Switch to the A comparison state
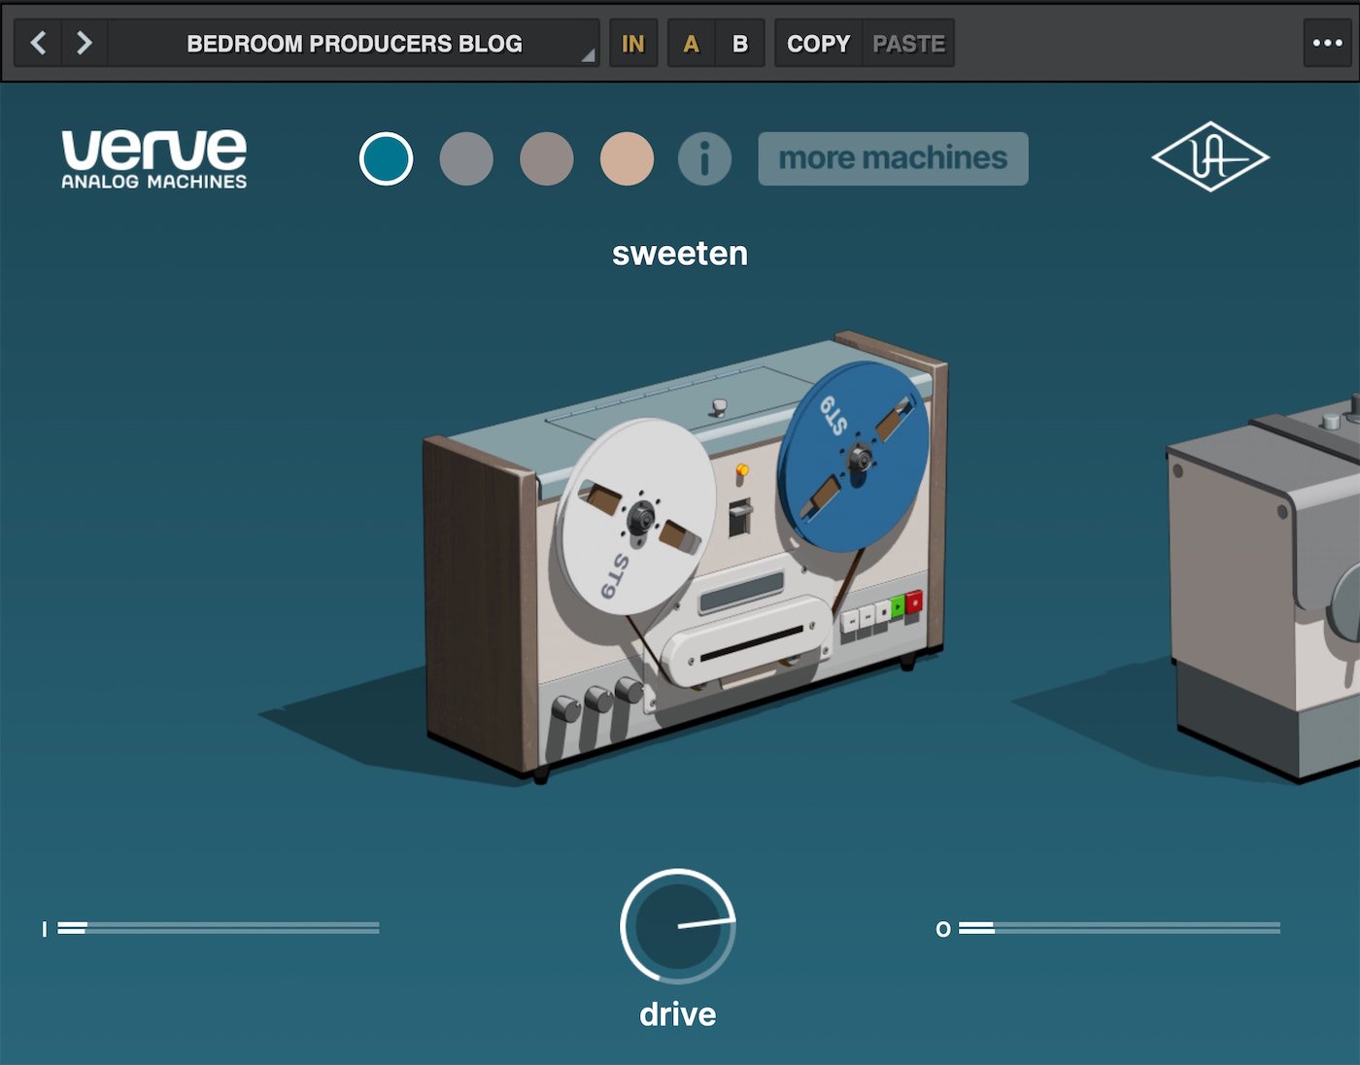This screenshot has width=1360, height=1065. click(692, 43)
